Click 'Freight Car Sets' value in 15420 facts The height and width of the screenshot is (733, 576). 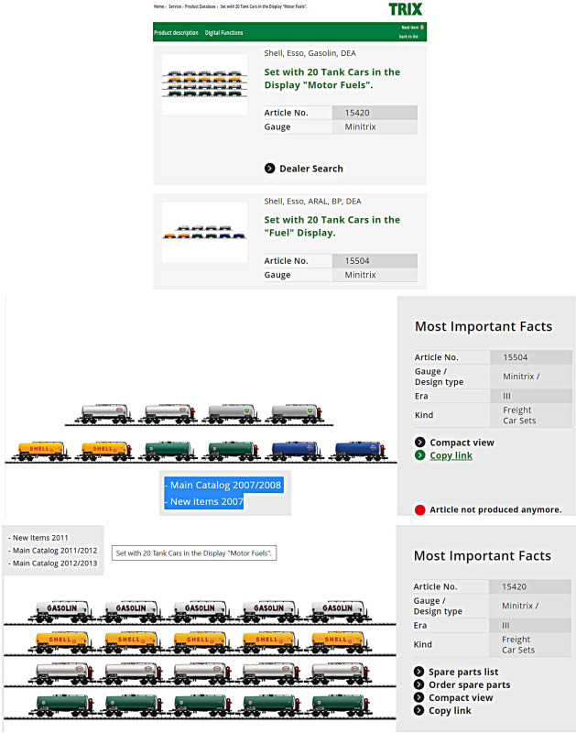pos(518,644)
